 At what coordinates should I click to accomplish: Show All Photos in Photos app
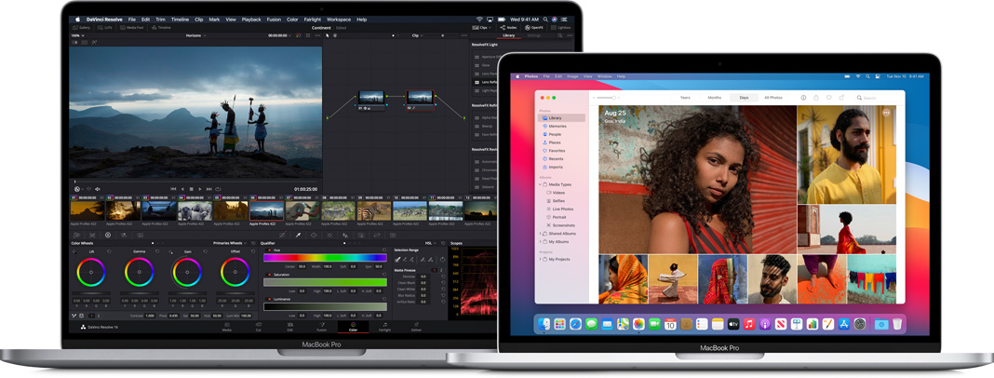(x=772, y=98)
